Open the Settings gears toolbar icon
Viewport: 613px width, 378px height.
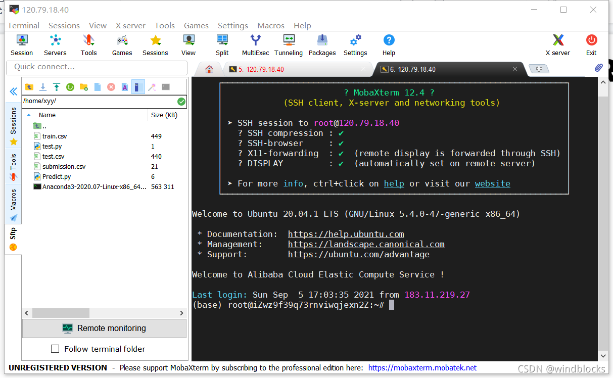355,45
